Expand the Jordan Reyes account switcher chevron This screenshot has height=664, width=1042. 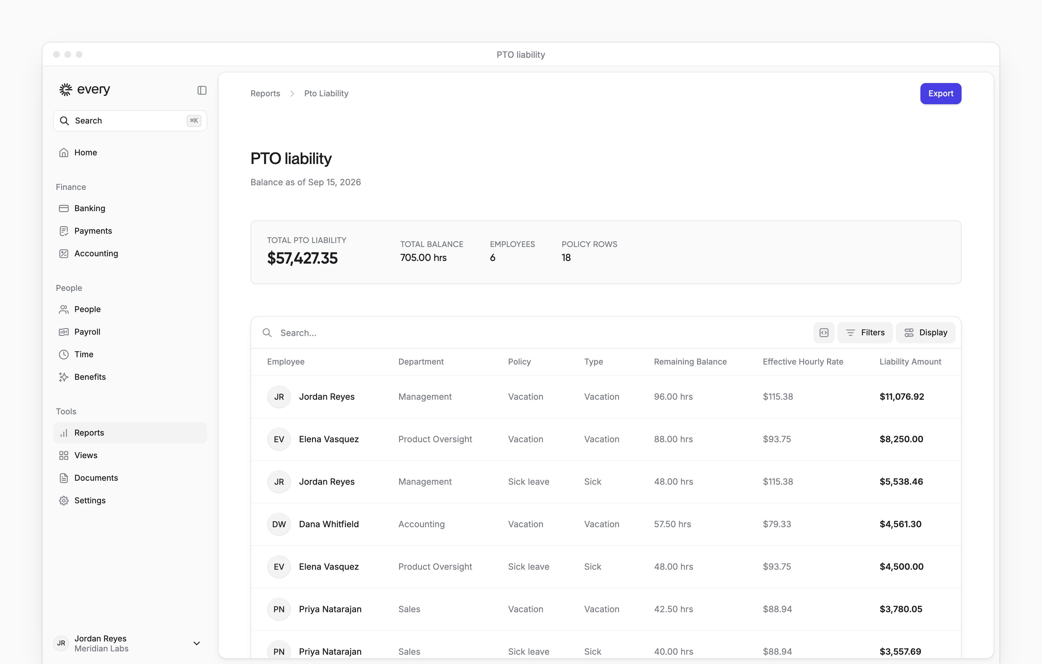tap(196, 643)
